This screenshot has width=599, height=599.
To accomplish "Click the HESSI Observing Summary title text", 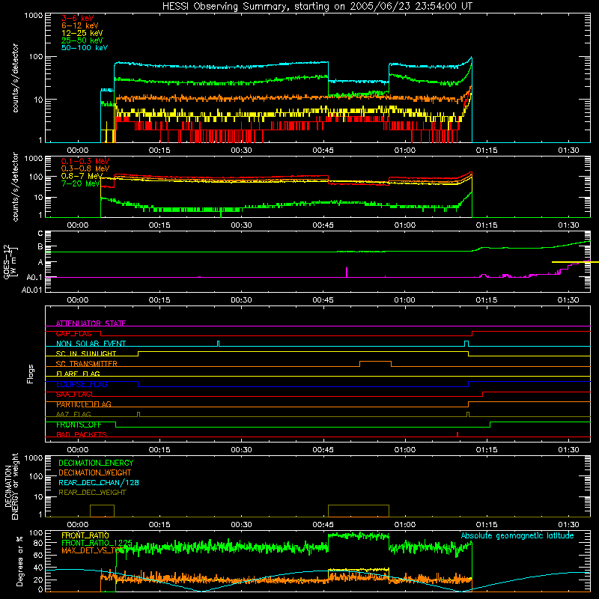I will pos(317,7).
